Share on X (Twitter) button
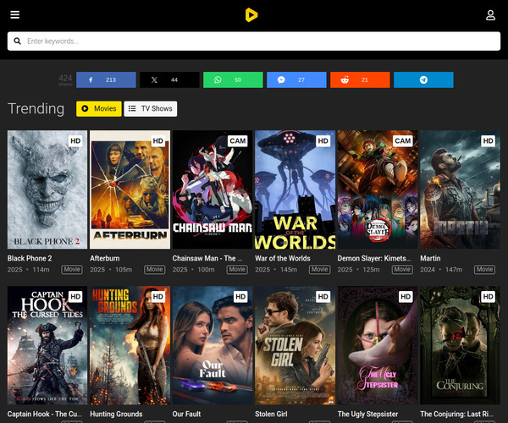 coord(169,80)
